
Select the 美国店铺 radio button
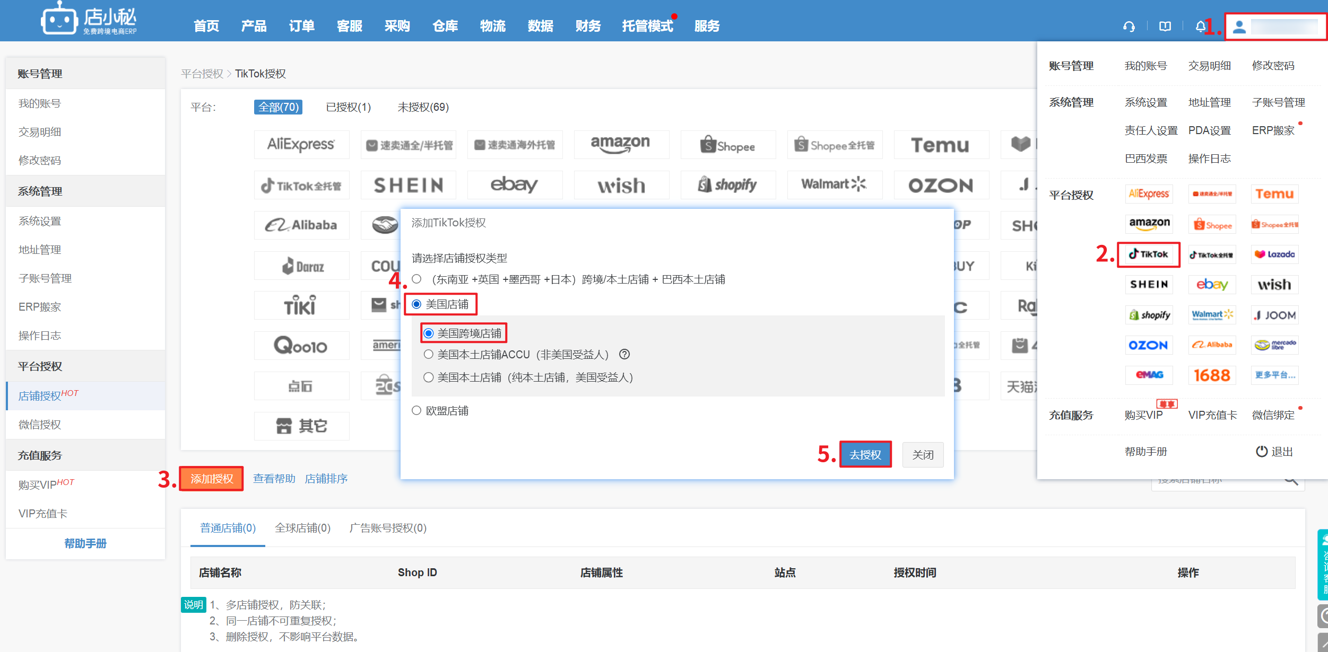coord(416,304)
